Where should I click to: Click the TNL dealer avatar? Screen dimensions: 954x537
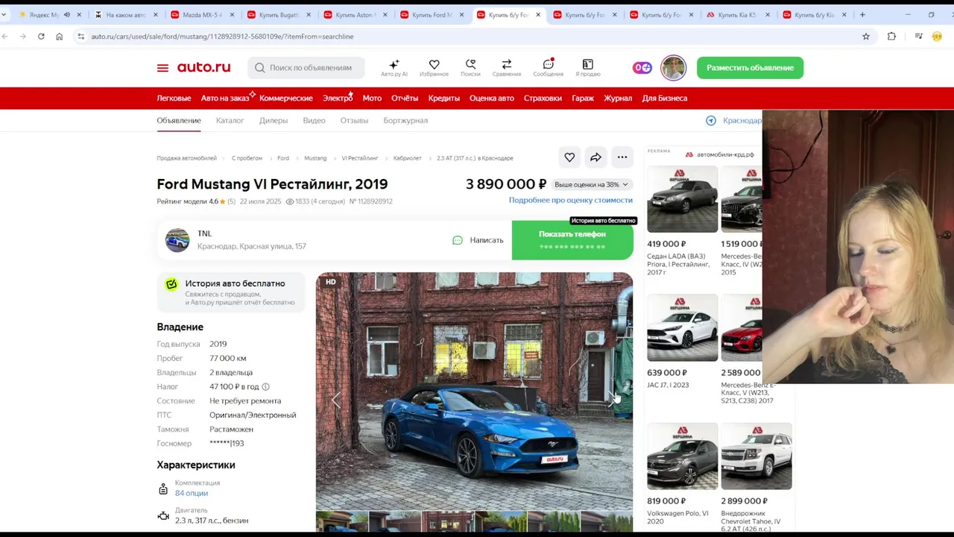(x=177, y=240)
